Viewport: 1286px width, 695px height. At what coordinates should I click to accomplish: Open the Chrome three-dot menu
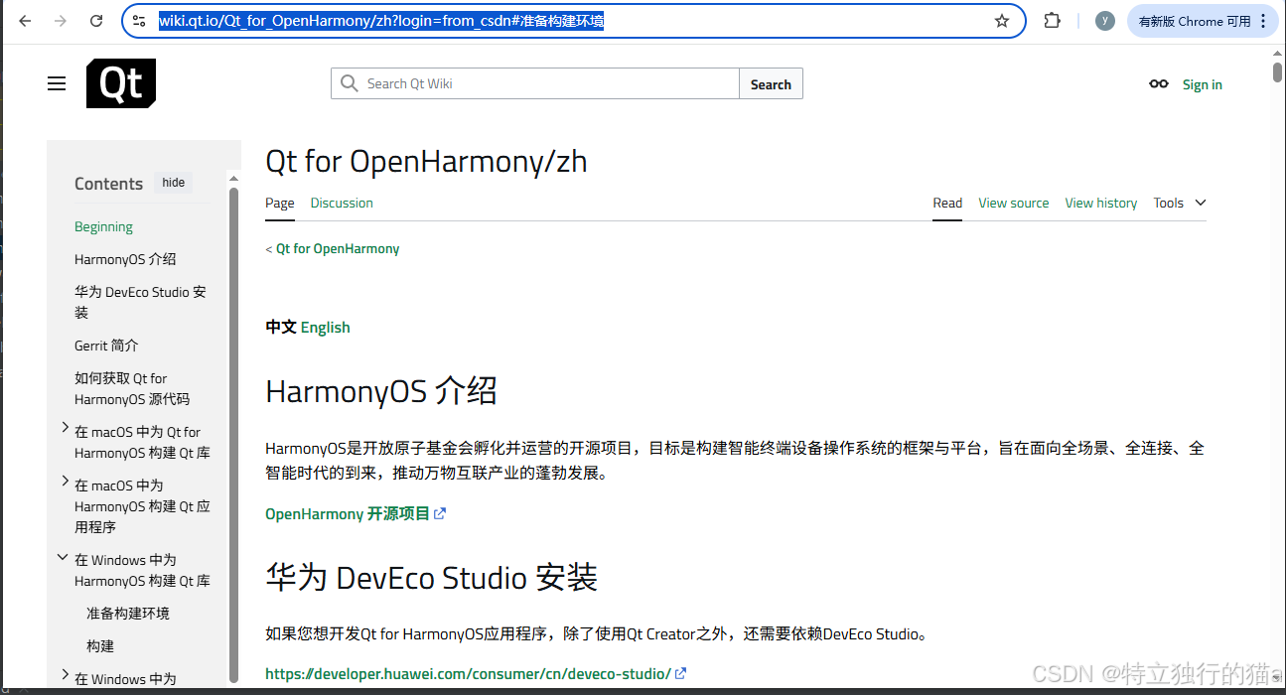1263,21
